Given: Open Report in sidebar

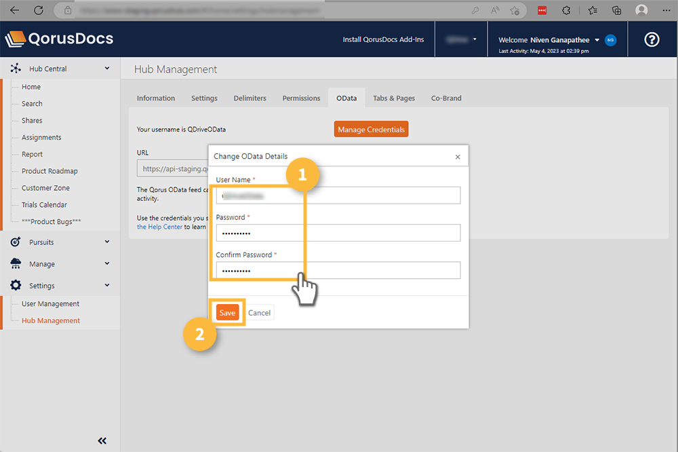Looking at the screenshot, I should 32,155.
